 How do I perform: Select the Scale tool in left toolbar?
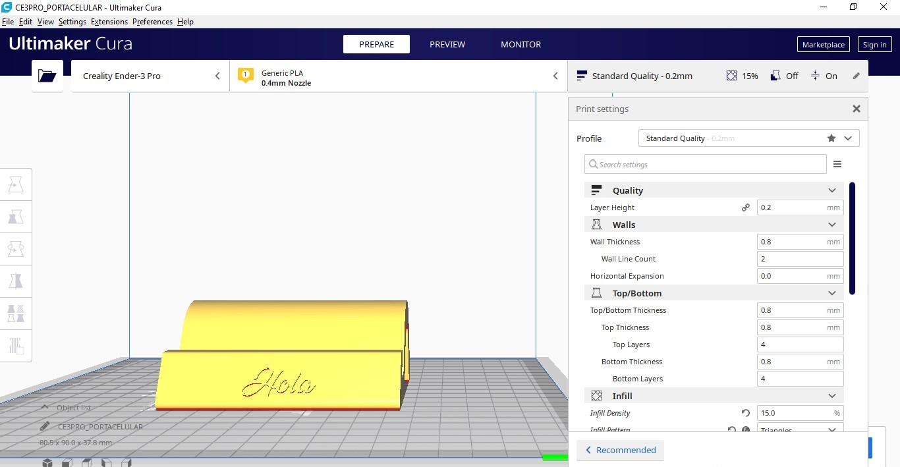(x=16, y=217)
